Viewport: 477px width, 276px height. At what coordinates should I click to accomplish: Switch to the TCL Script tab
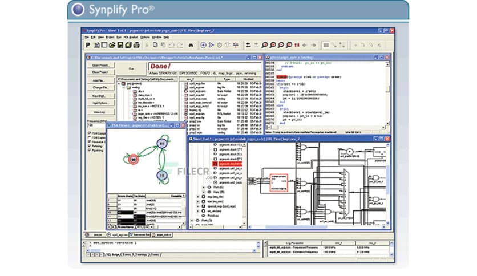pyautogui.click(x=113, y=255)
